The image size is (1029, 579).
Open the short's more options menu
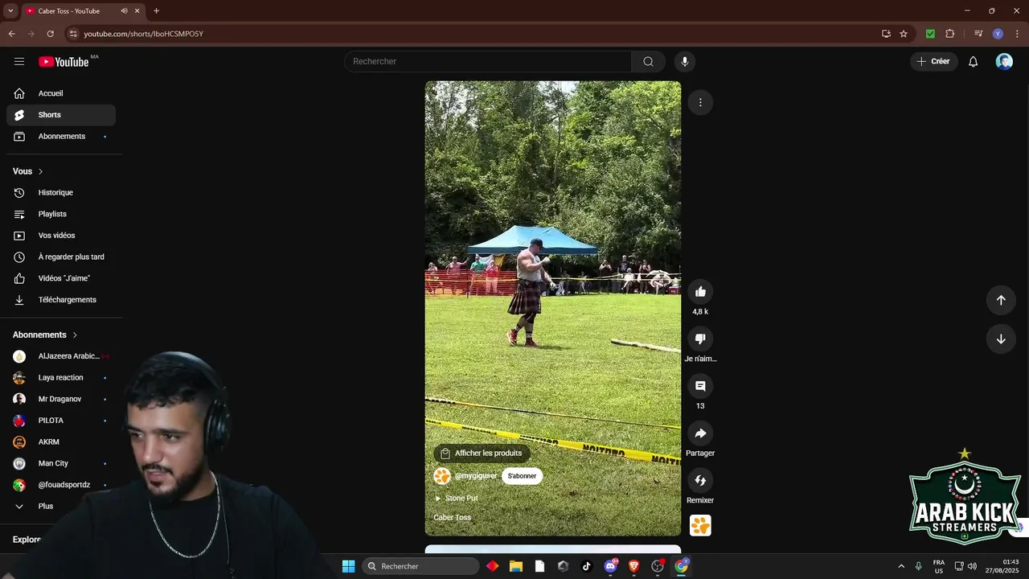click(700, 102)
